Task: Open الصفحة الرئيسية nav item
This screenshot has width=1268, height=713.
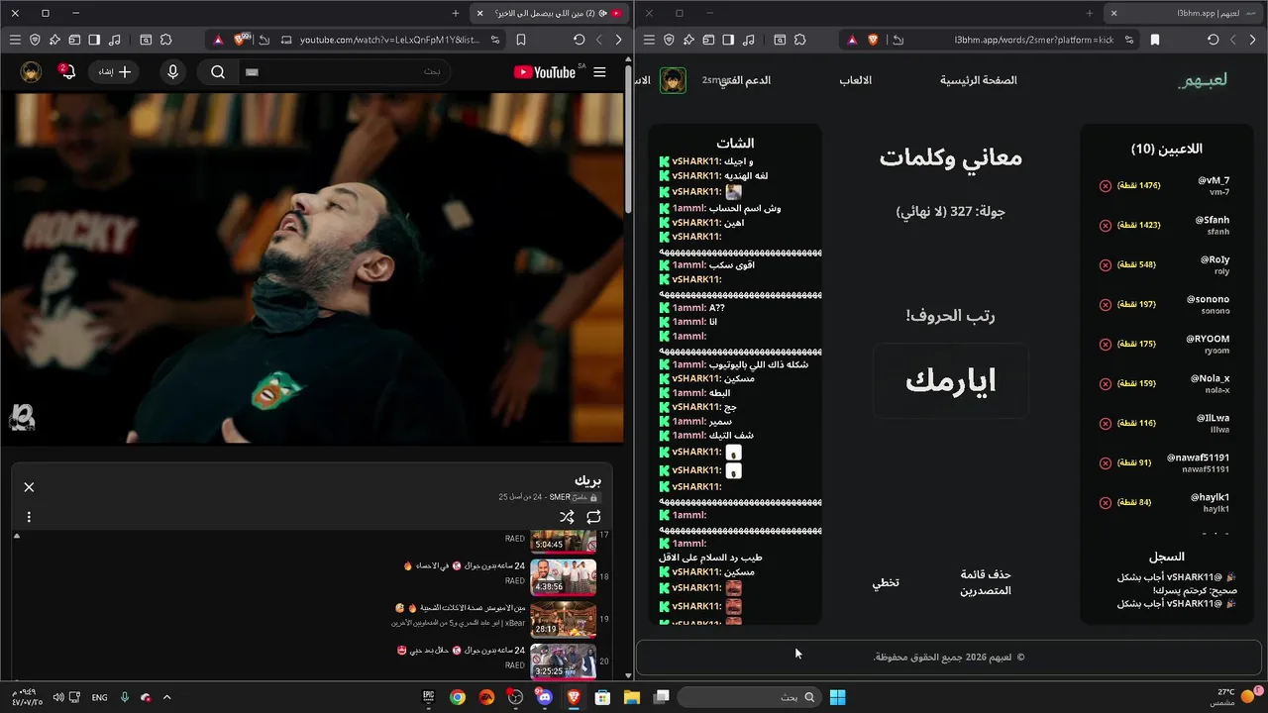Action: (x=979, y=80)
